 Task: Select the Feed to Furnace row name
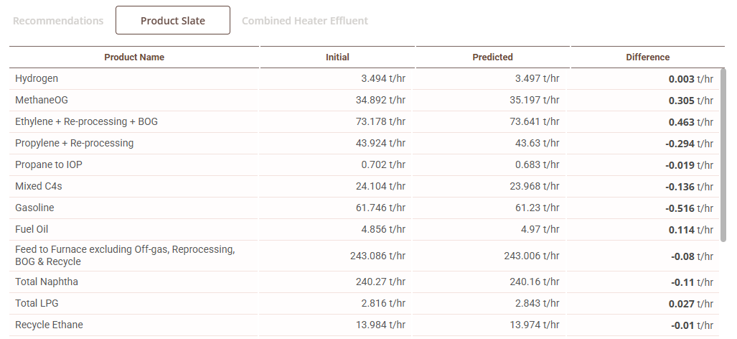125,256
